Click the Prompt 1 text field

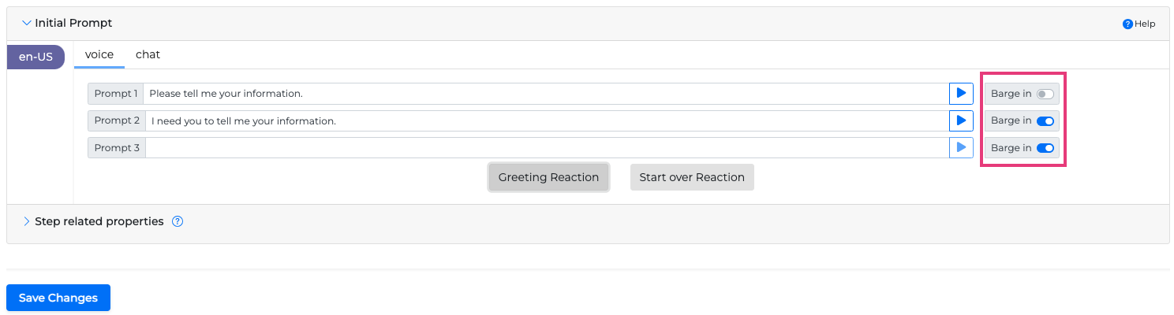click(x=544, y=94)
